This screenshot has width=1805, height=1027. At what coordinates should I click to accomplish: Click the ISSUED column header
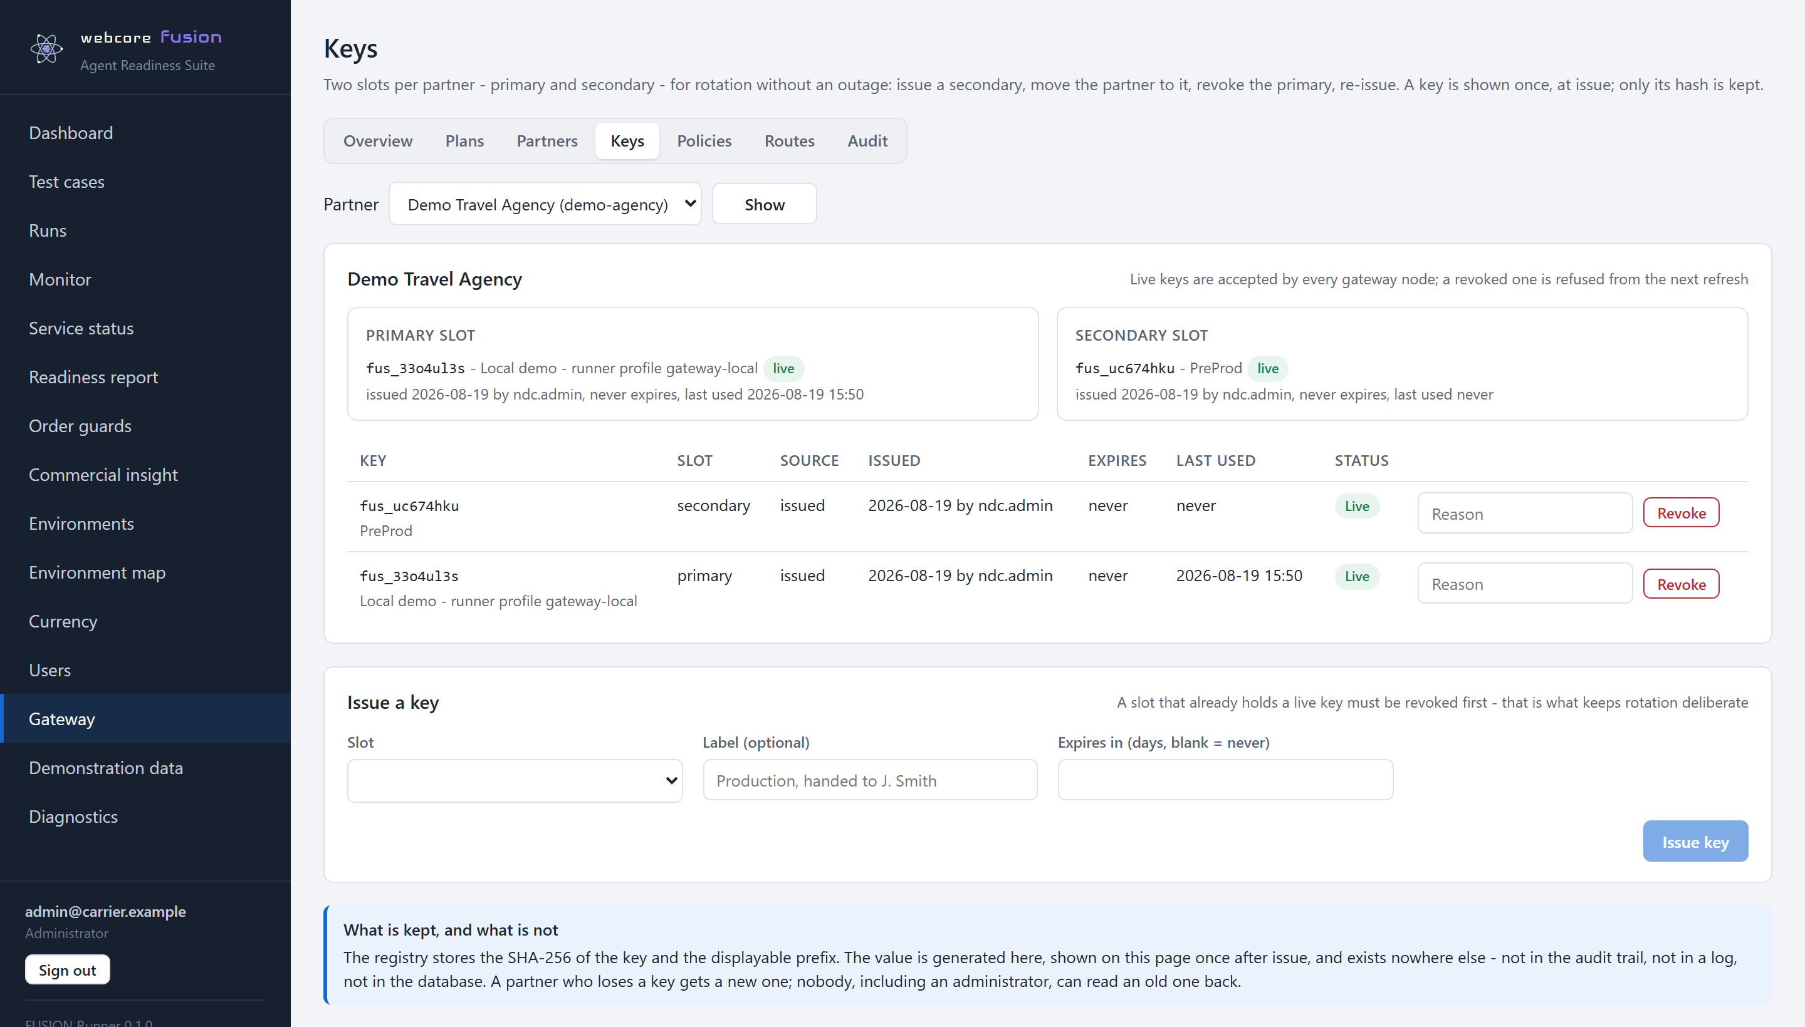pyautogui.click(x=894, y=461)
